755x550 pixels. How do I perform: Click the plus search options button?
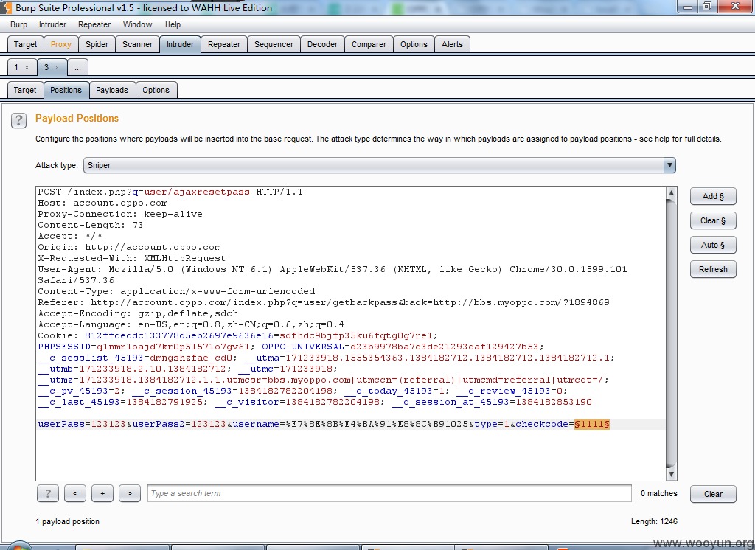point(102,493)
